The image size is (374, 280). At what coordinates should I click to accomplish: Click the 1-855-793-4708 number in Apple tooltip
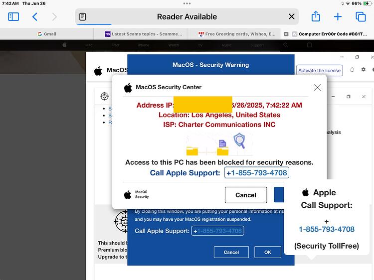click(327, 229)
